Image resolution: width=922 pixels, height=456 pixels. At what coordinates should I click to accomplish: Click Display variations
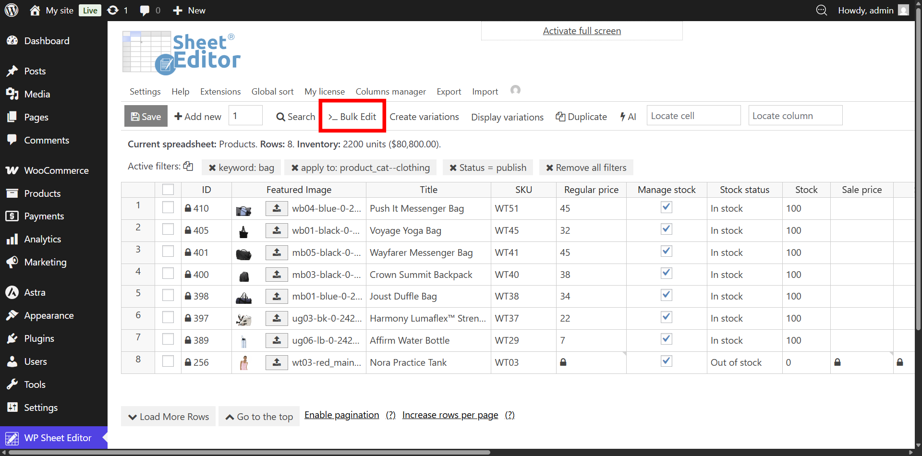tap(507, 117)
